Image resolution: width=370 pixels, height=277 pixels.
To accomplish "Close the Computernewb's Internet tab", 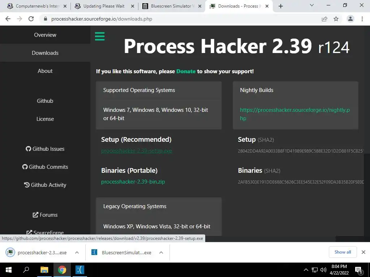I will coord(65,6).
